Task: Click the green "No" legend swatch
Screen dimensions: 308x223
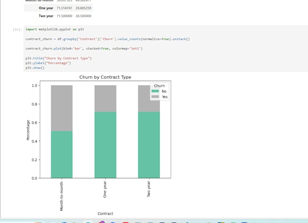Action: [x=155, y=91]
